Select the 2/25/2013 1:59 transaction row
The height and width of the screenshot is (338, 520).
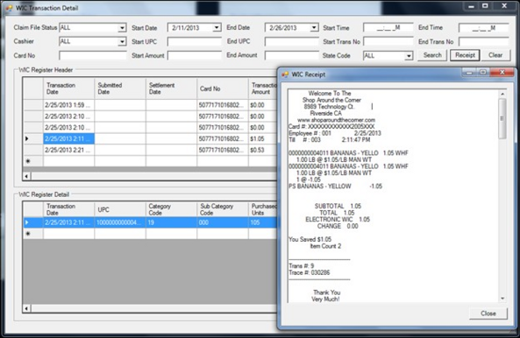(x=150, y=105)
